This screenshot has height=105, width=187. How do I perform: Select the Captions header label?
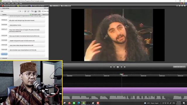(x=4, y=15)
